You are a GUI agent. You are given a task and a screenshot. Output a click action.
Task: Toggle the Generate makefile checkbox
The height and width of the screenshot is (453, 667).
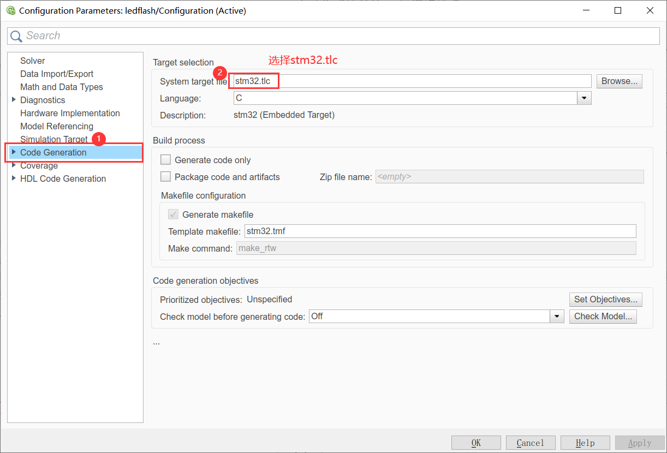(x=174, y=214)
